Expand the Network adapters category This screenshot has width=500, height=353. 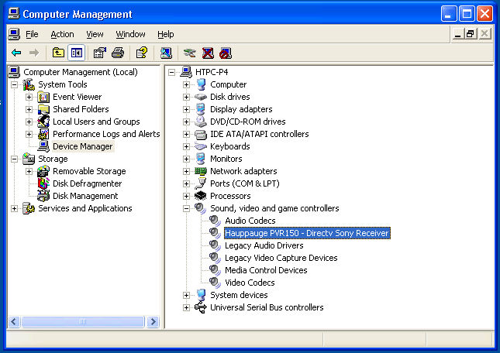pos(186,171)
